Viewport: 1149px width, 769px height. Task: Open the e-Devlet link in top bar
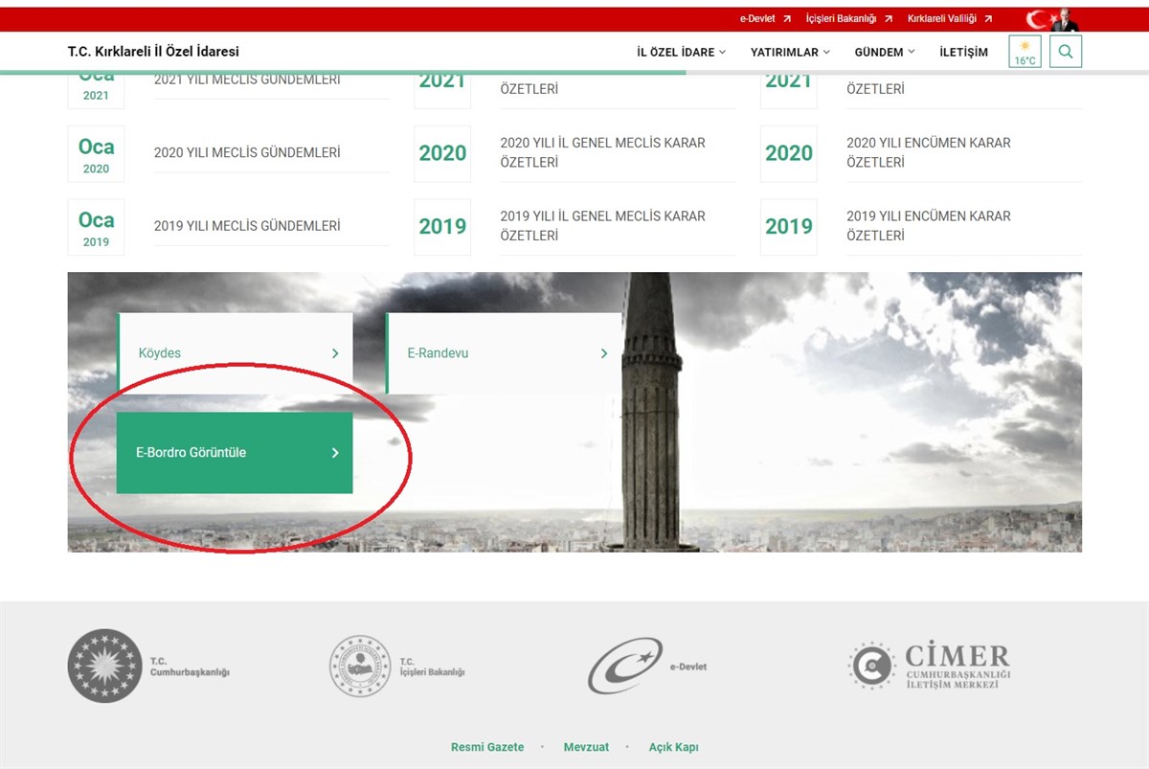(757, 19)
